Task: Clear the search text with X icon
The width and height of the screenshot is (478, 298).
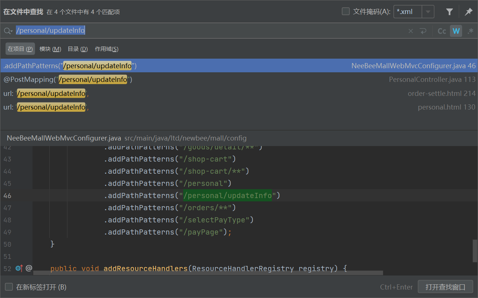Action: click(x=411, y=31)
